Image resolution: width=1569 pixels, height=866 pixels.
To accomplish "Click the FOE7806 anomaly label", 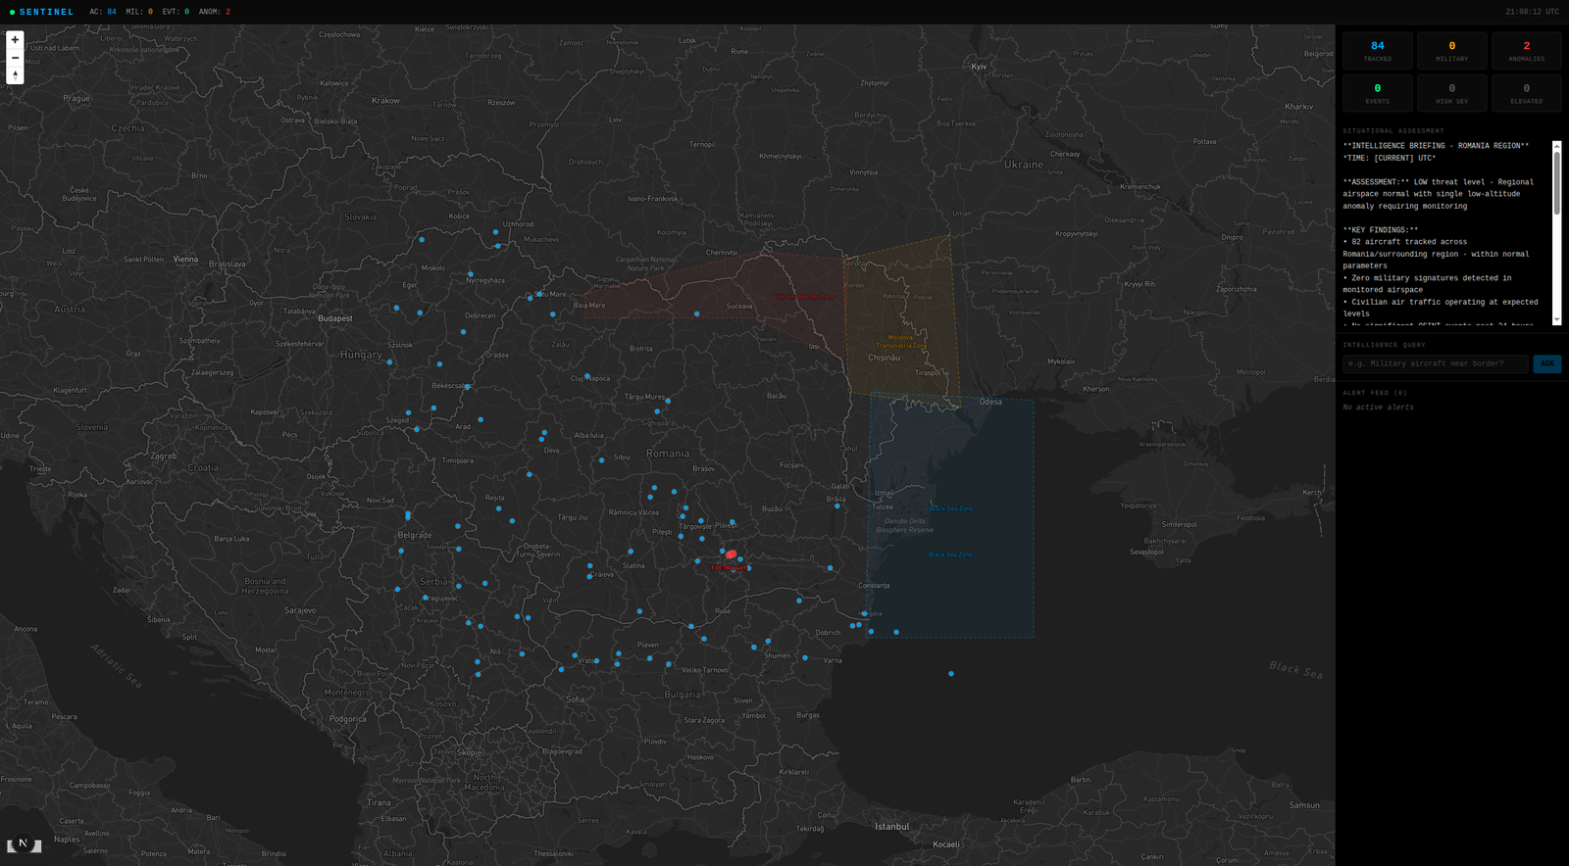I will pyautogui.click(x=728, y=568).
